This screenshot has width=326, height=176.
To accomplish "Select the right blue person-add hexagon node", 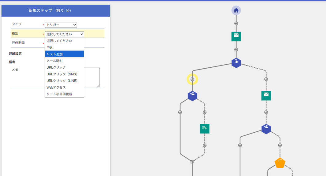I will [x=266, y=129].
